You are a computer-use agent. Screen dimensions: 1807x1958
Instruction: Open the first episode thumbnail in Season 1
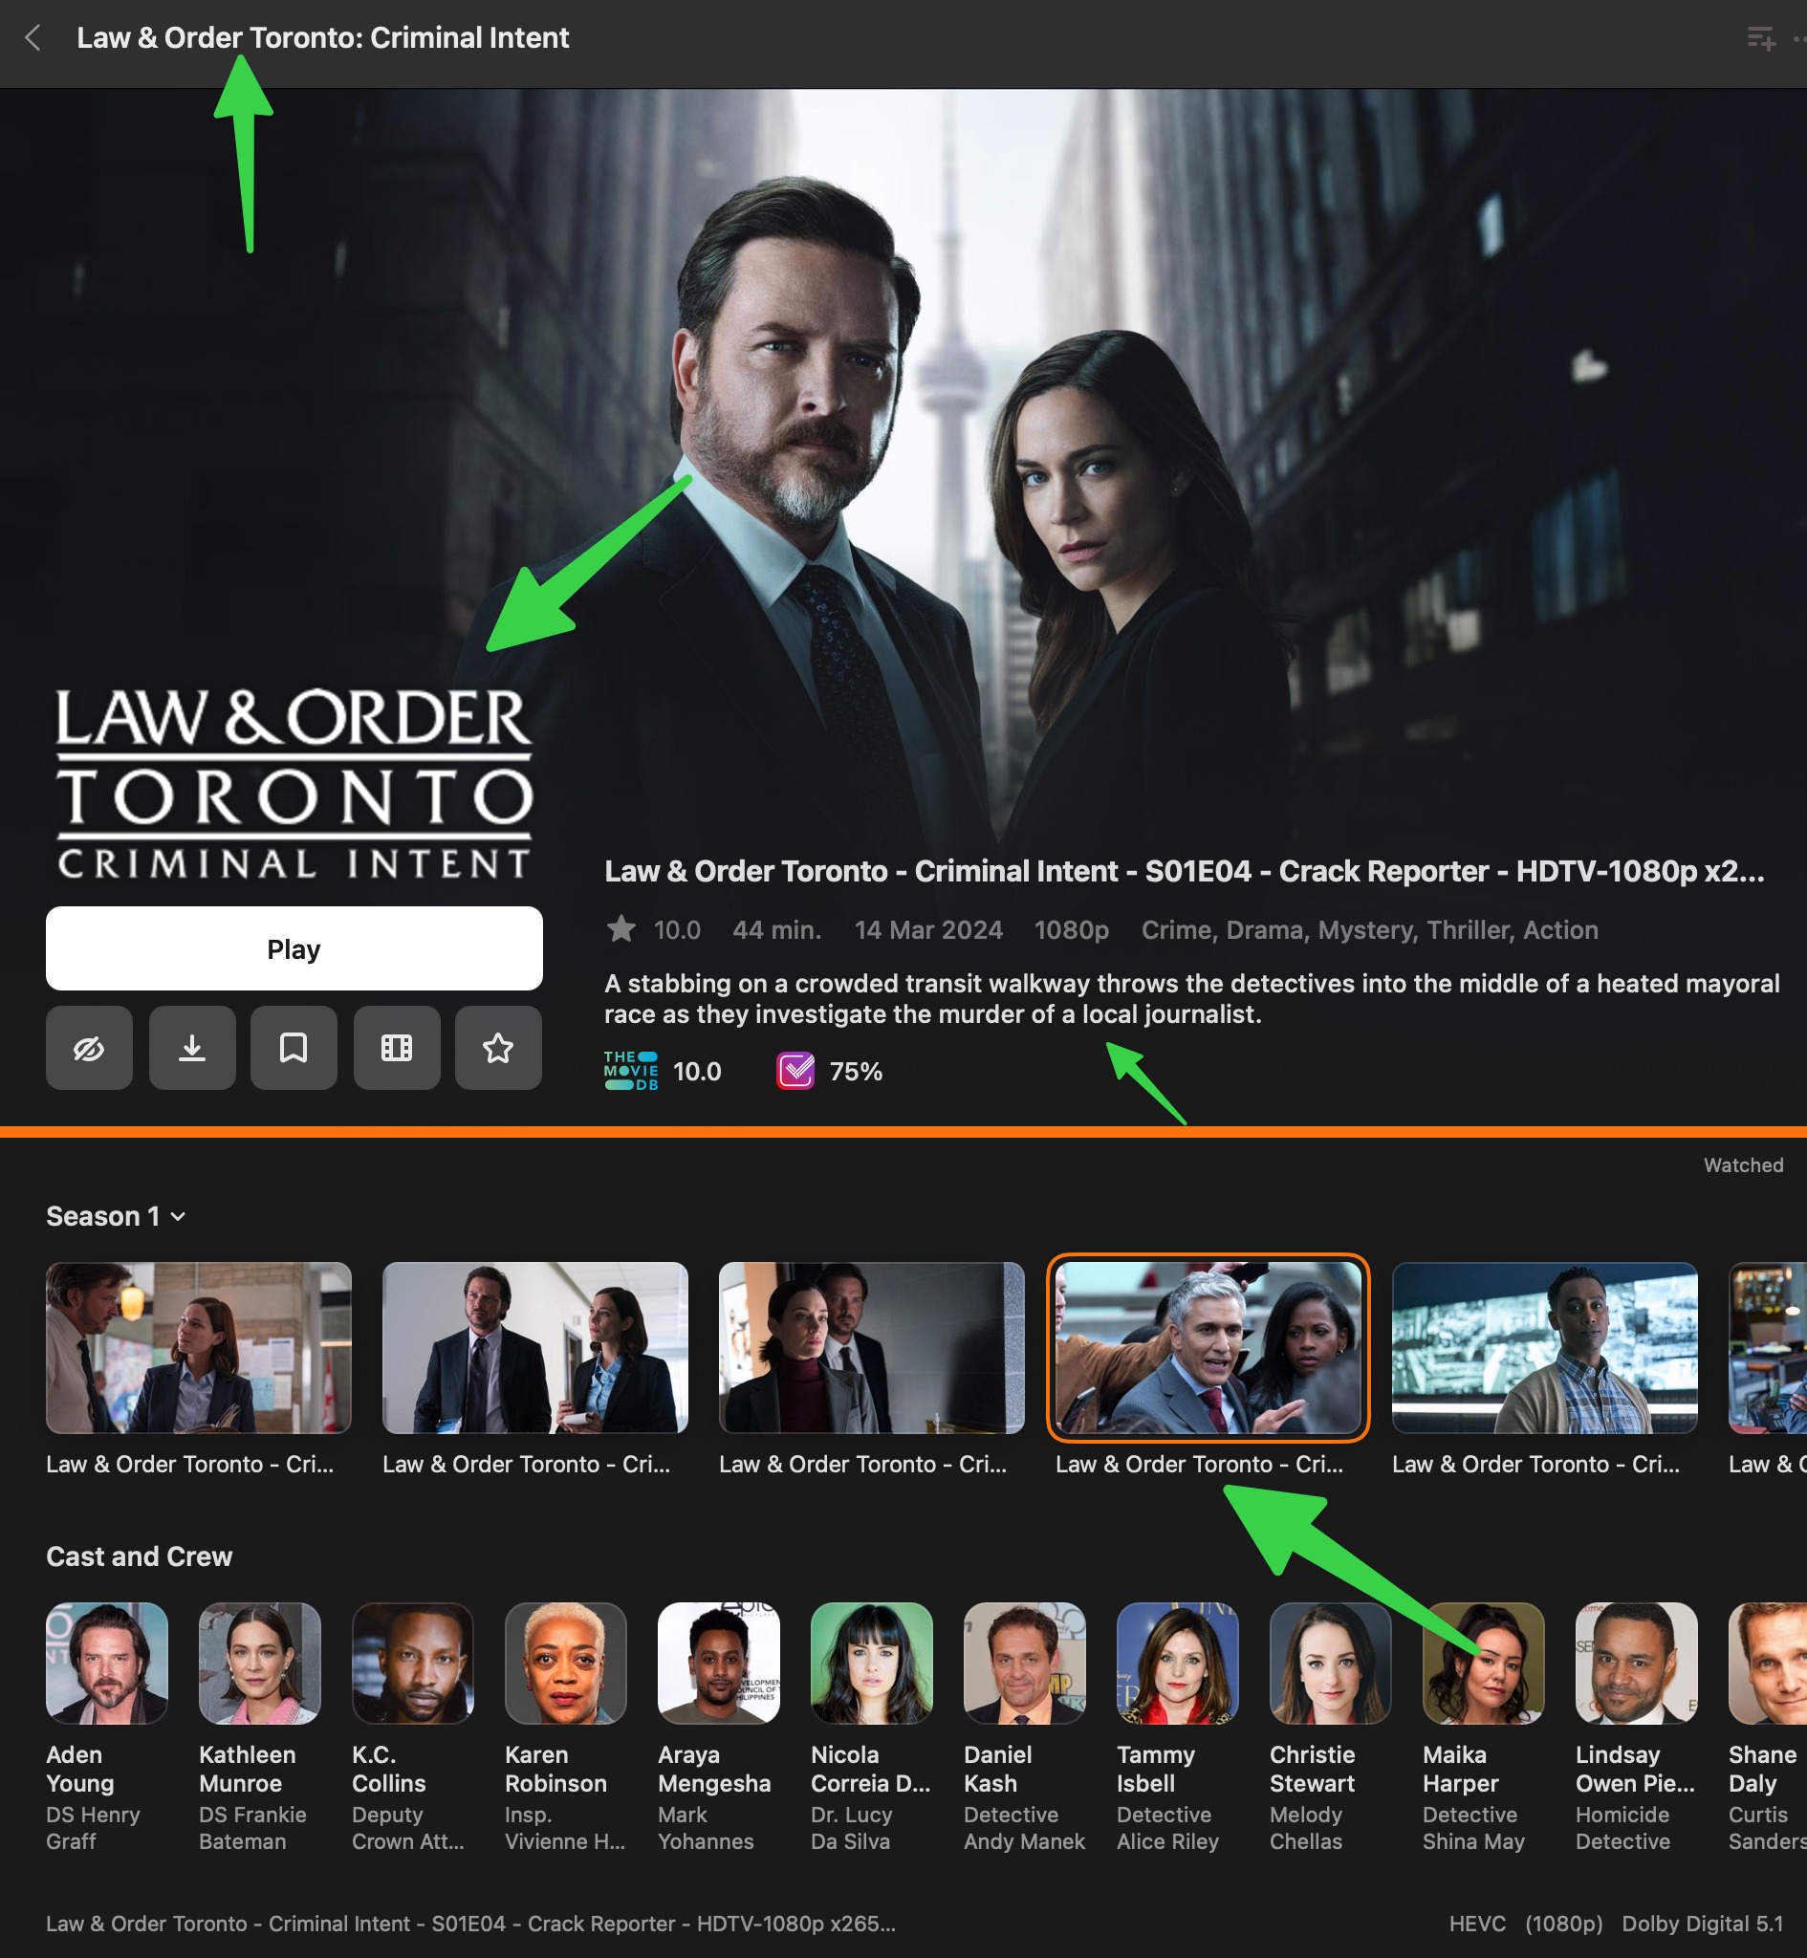[199, 1348]
